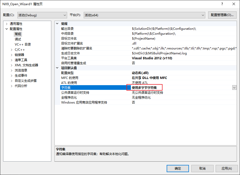The height and width of the screenshot is (175, 240).
Task: Collapse the 常规 property group
Action: pyautogui.click(x=57, y=24)
